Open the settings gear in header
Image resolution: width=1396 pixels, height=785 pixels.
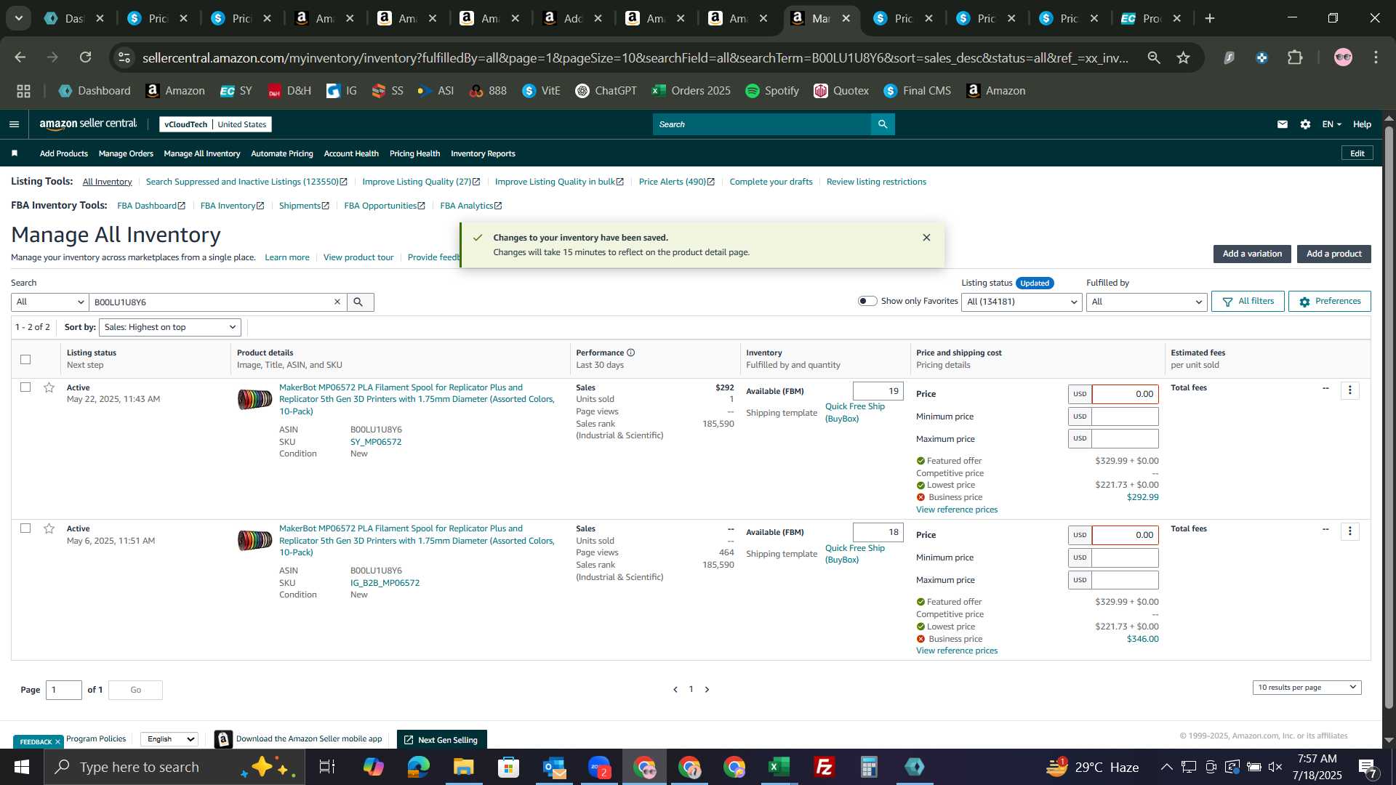click(1305, 124)
